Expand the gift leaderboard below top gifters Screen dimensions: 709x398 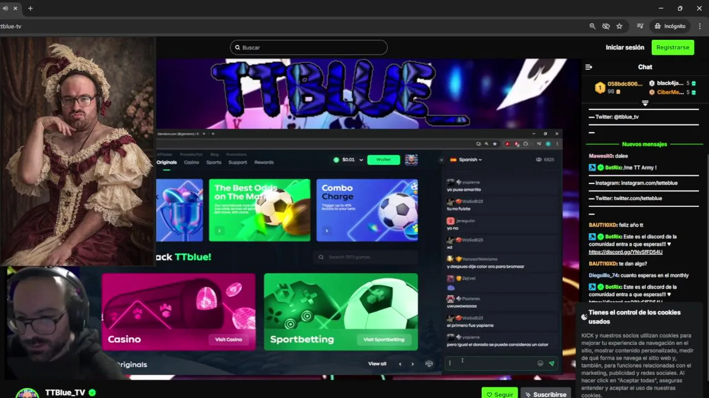coord(645,103)
